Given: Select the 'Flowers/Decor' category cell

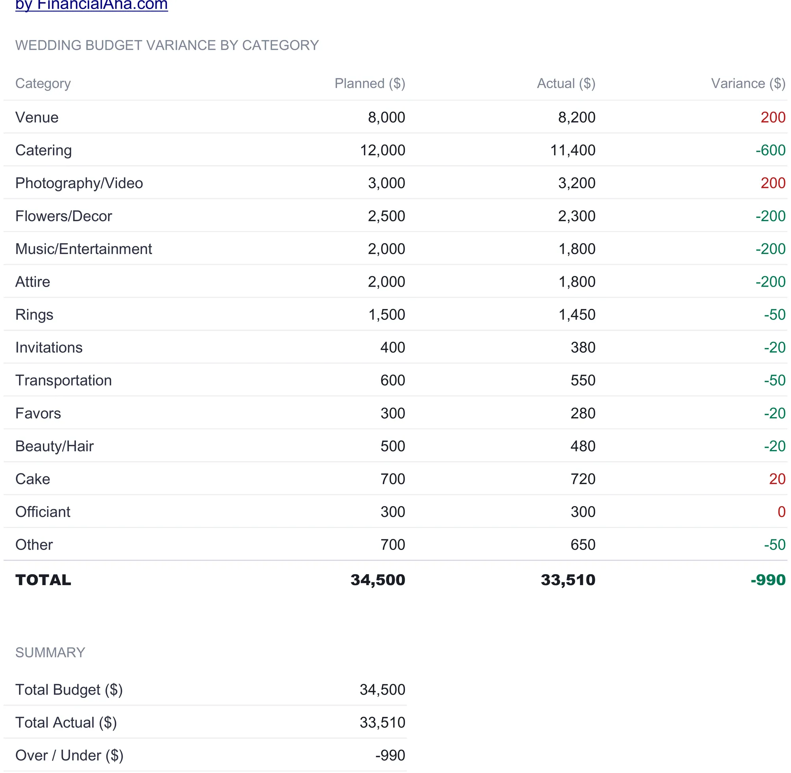Looking at the screenshot, I should pyautogui.click(x=64, y=216).
